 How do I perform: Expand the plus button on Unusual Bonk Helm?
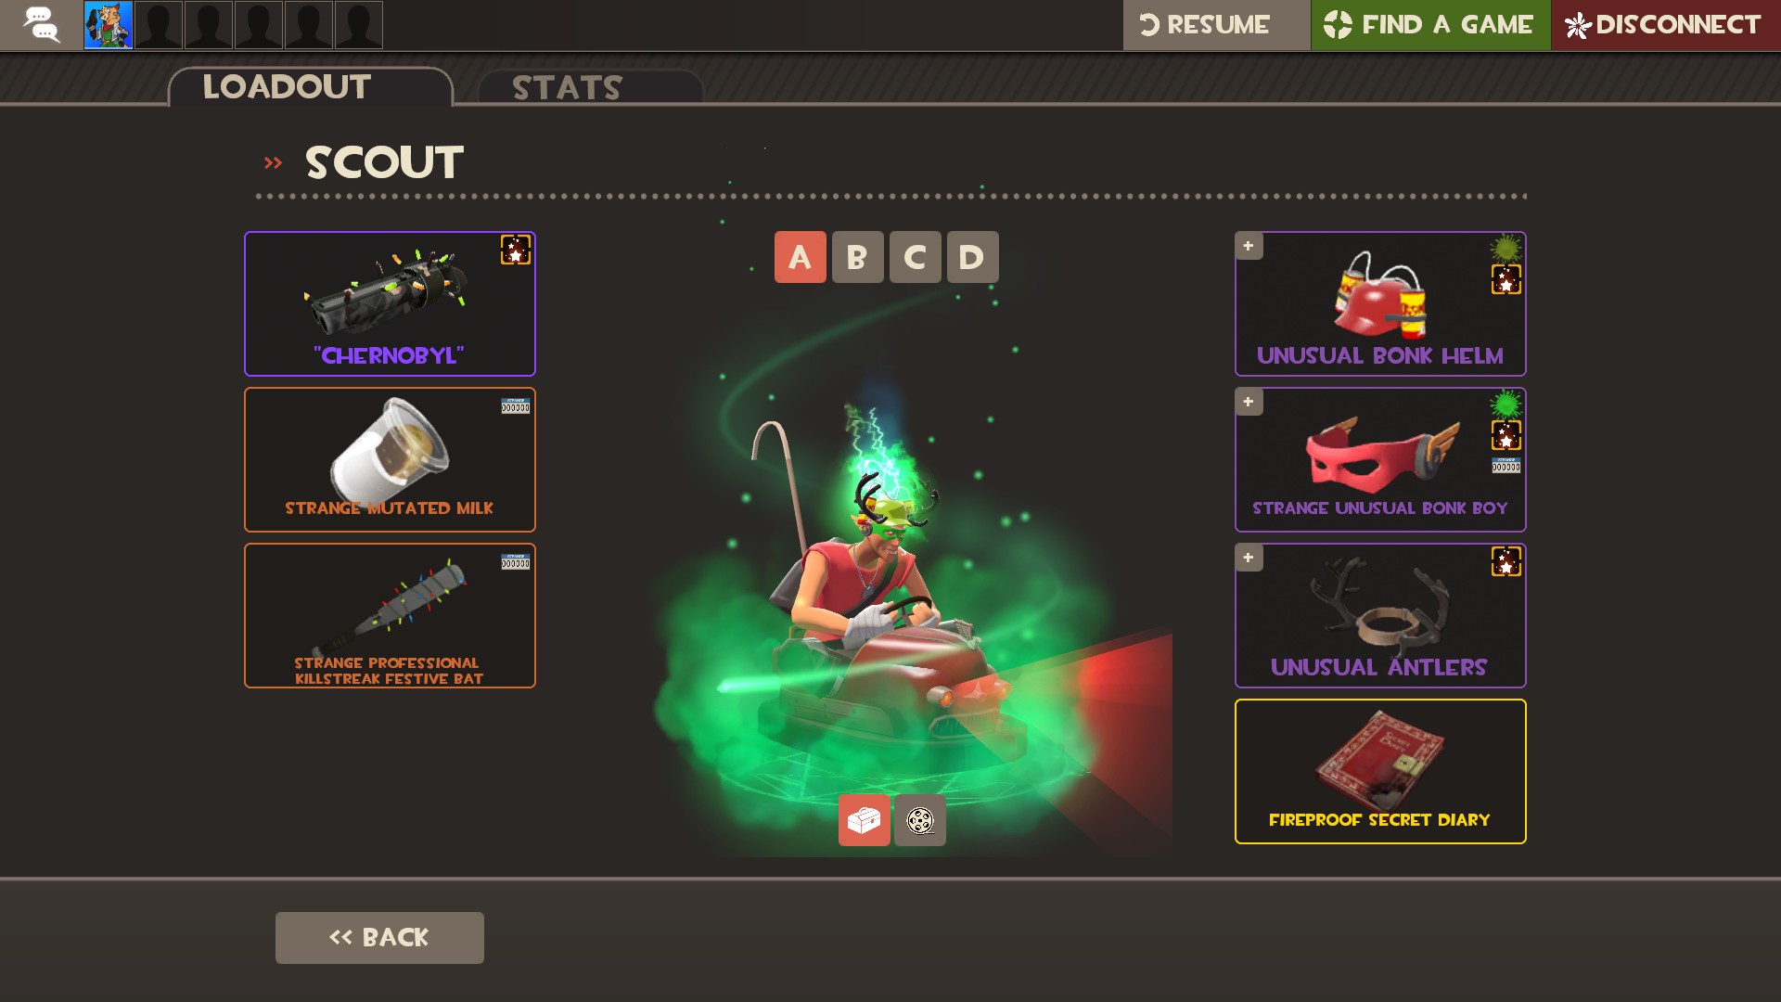pos(1249,246)
